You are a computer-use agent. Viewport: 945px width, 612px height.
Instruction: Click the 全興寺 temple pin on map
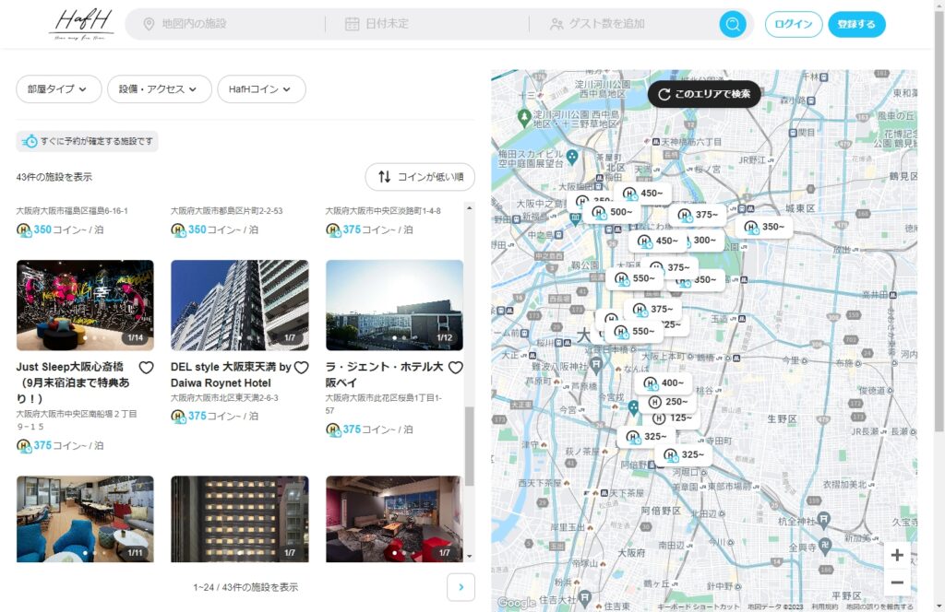[826, 546]
